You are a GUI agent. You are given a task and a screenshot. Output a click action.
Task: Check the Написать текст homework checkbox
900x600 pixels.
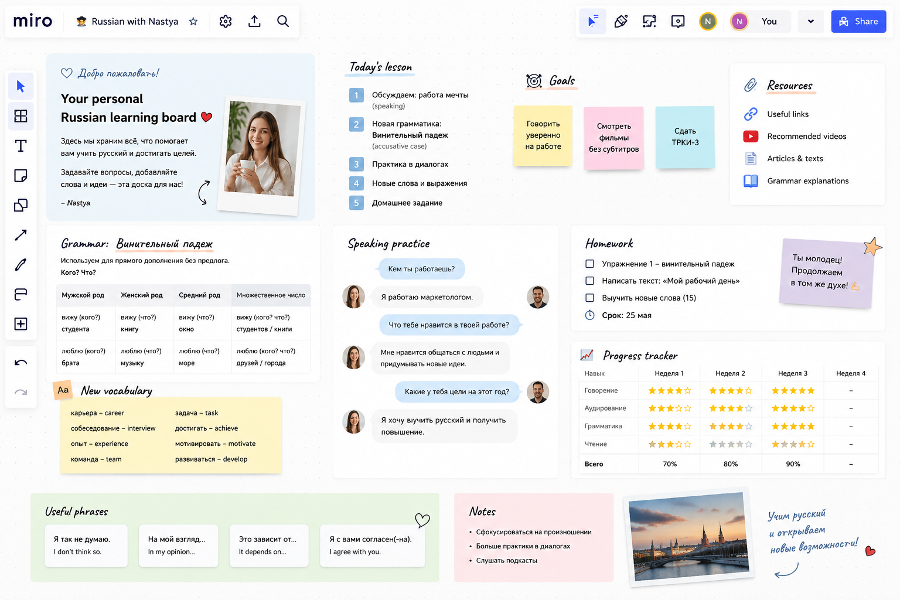[590, 281]
